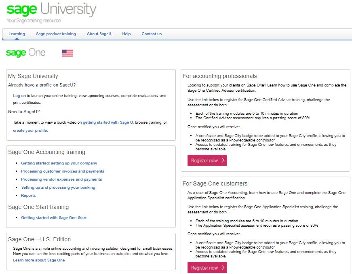Select the Learning tab

(17, 34)
